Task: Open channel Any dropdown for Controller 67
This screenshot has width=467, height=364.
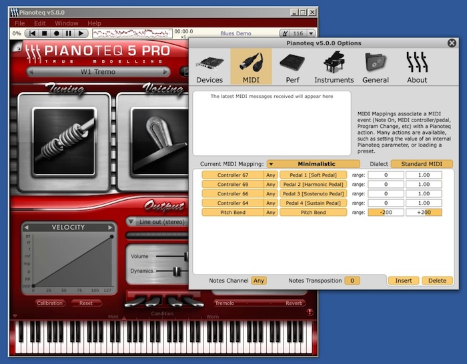Action: pyautogui.click(x=271, y=175)
